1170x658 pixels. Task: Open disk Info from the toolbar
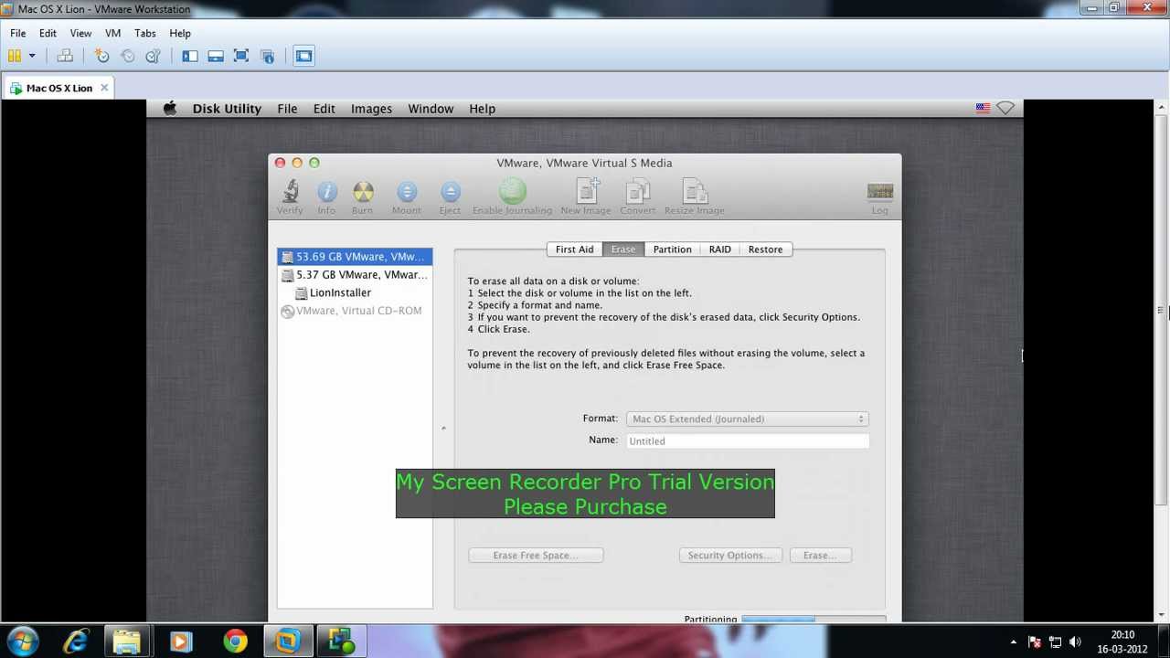(x=326, y=197)
